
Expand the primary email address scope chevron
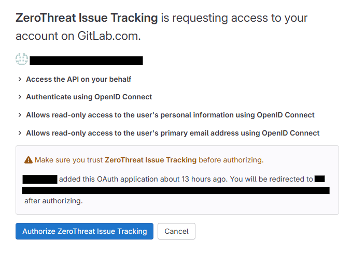coord(20,133)
